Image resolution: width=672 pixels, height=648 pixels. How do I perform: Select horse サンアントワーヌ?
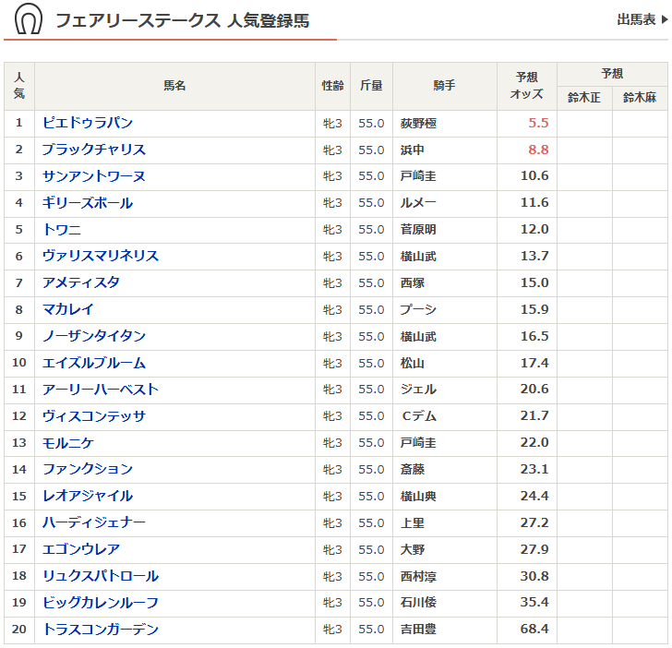tap(93, 176)
